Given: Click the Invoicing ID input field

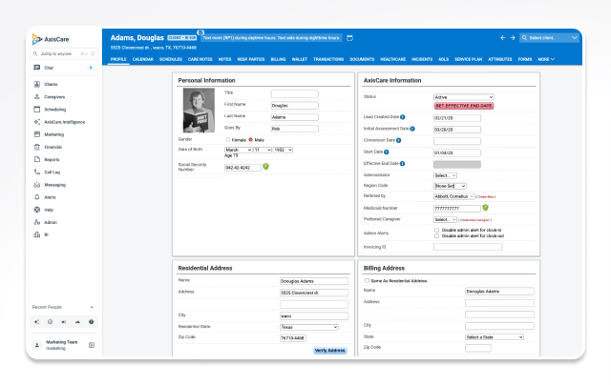Looking at the screenshot, I should pyautogui.click(x=467, y=247).
